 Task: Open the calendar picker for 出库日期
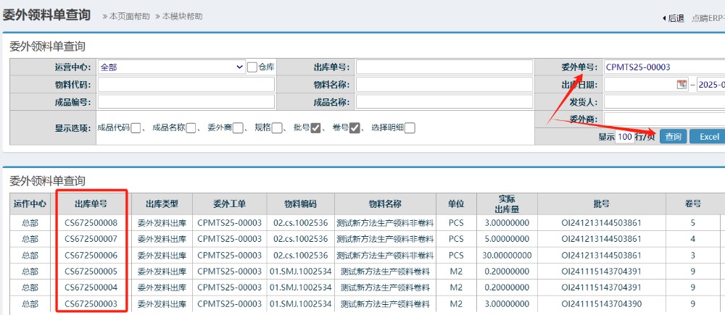[x=681, y=85]
